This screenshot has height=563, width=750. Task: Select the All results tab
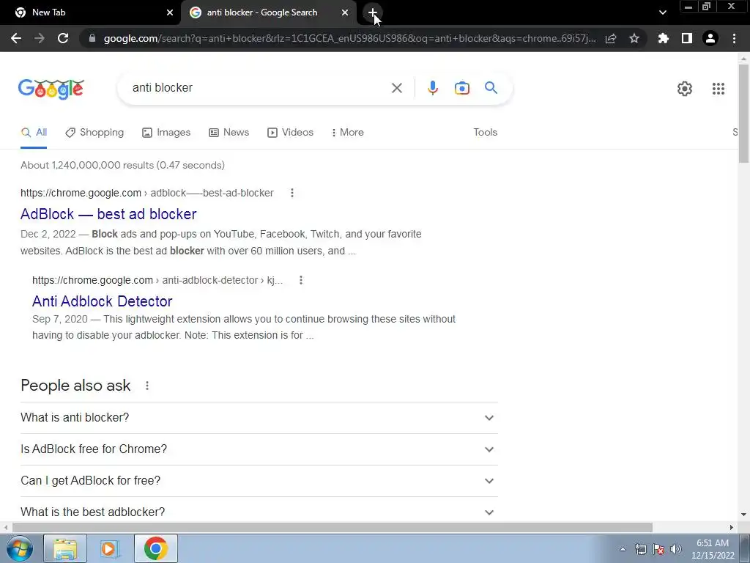[x=34, y=133]
